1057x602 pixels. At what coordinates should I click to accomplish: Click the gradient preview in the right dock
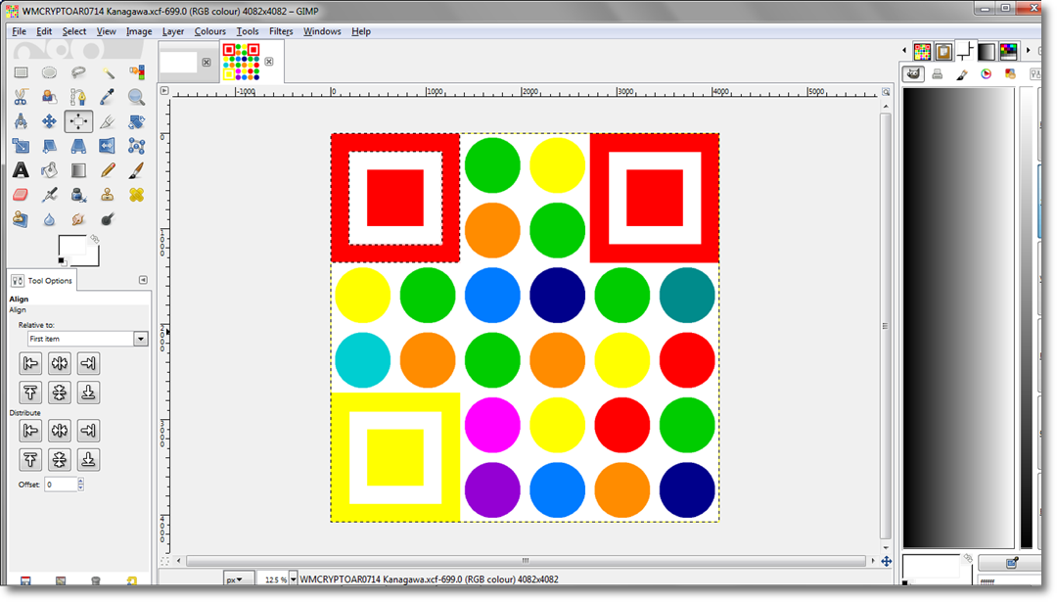pyautogui.click(x=958, y=317)
